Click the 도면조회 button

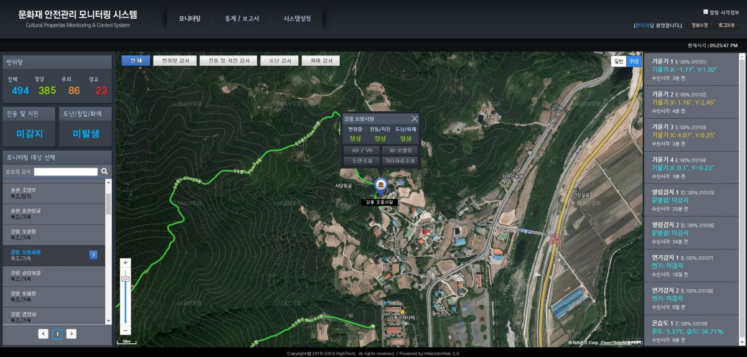point(362,161)
